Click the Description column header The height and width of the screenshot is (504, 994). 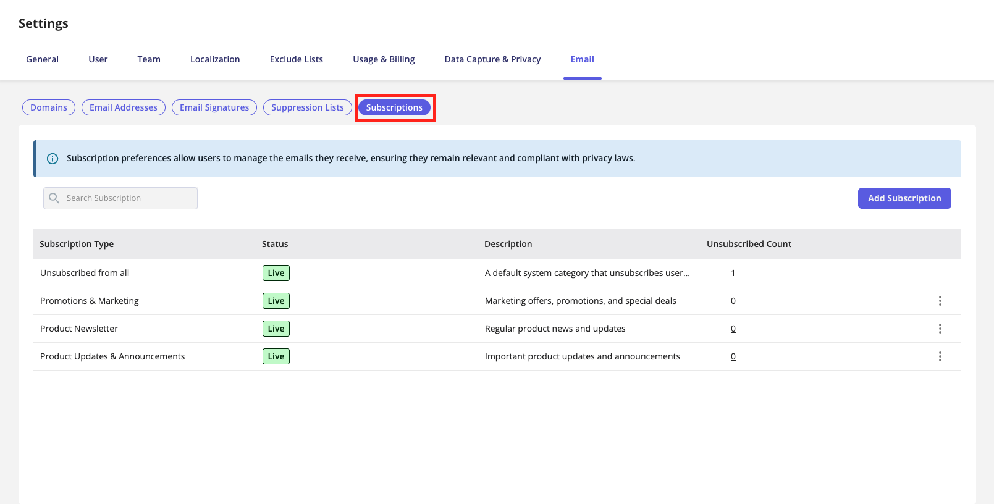pyautogui.click(x=508, y=244)
